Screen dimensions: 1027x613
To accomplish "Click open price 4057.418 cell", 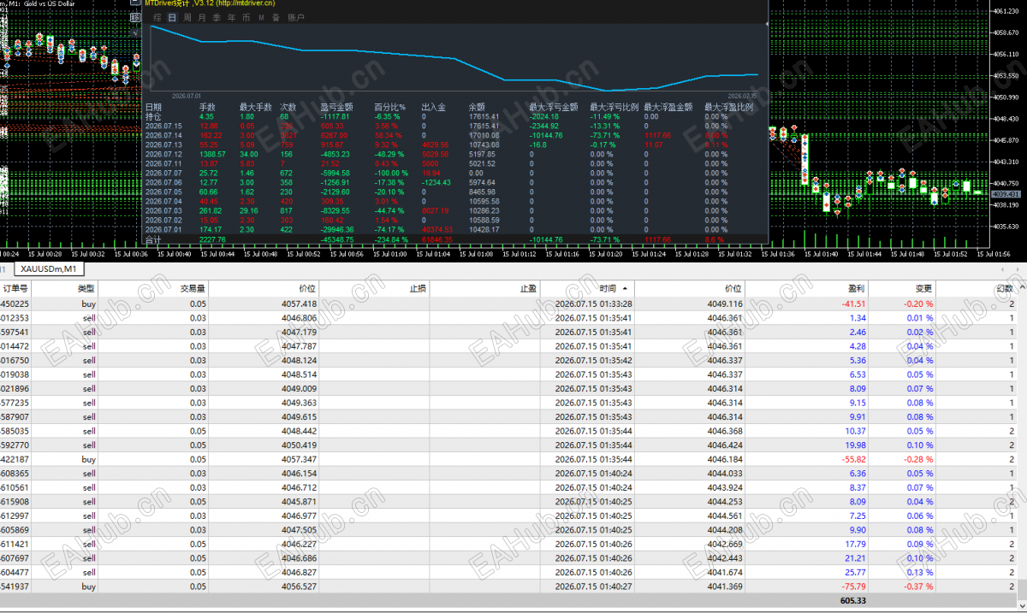I will (299, 304).
